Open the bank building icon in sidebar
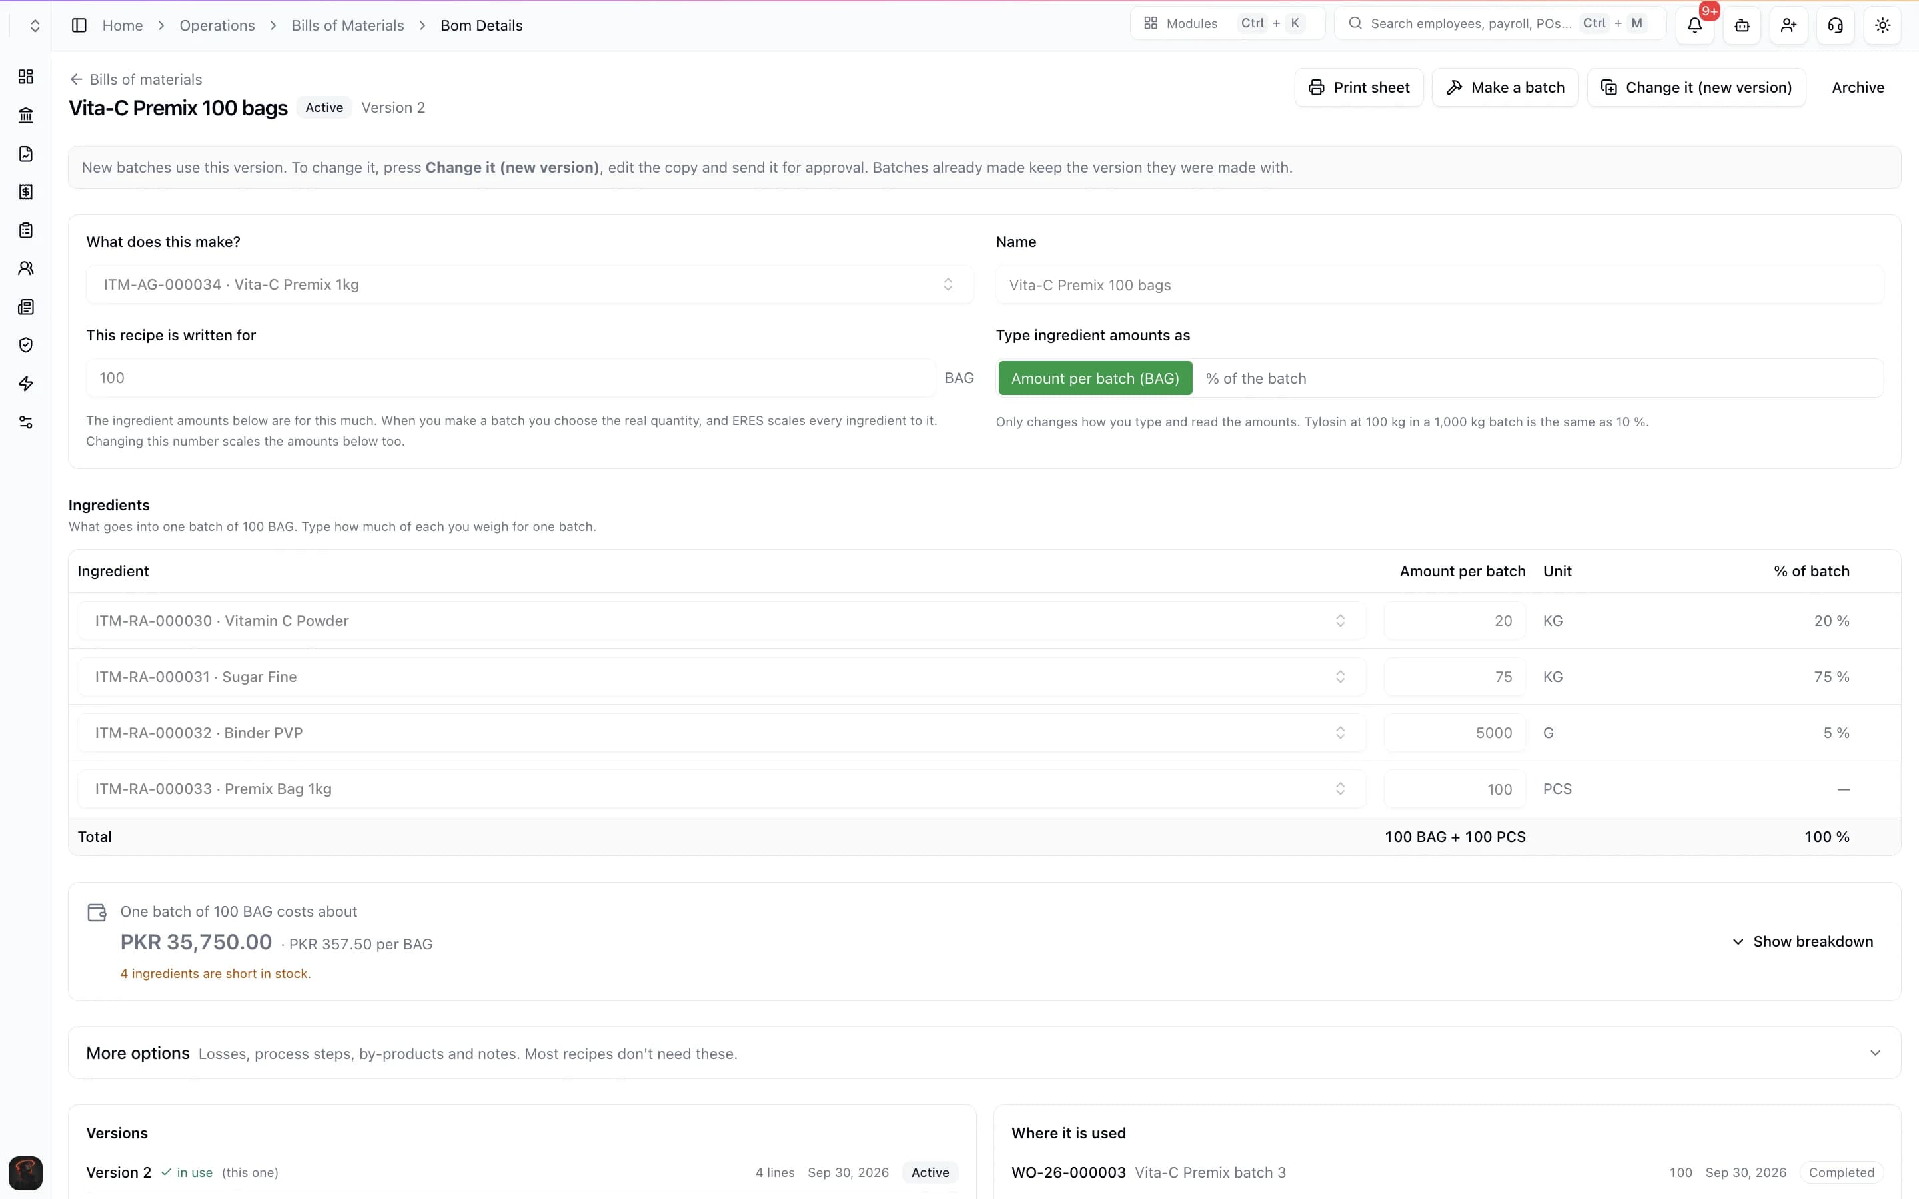The height and width of the screenshot is (1199, 1919). tap(25, 115)
